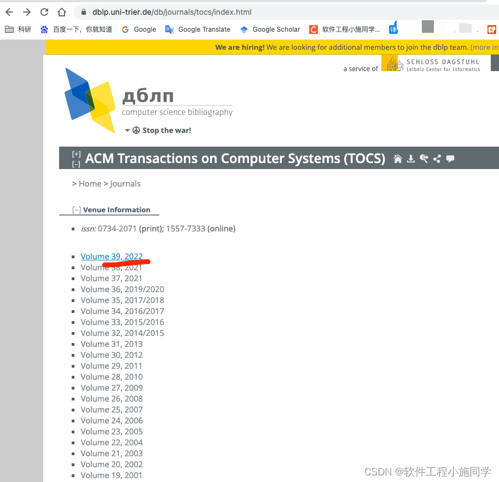Open Volume 37, 2021
Viewport: 499px width, 482px height.
point(112,278)
